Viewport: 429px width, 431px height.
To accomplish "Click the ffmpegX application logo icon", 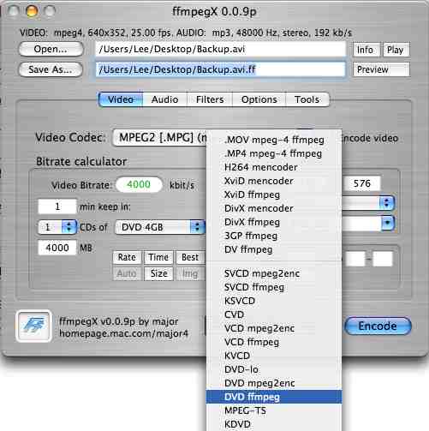I will tap(34, 326).
